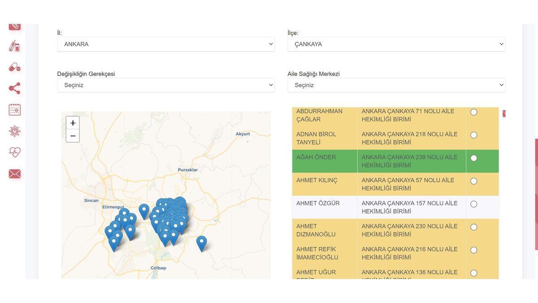The width and height of the screenshot is (538, 303).
Task: Click the share sidebar icon
Action: 14,88
